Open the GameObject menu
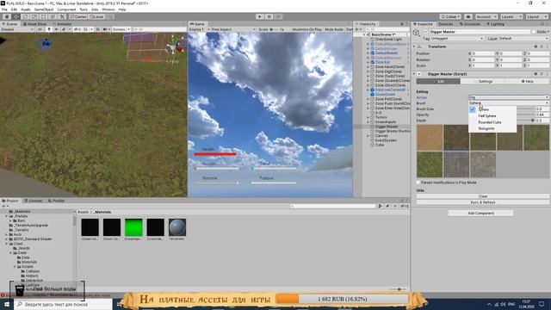This screenshot has width=551, height=310. point(44,9)
